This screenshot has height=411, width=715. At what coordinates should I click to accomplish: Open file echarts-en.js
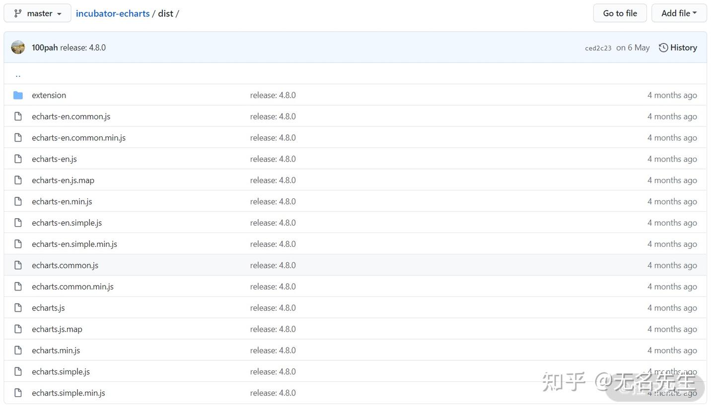point(54,159)
